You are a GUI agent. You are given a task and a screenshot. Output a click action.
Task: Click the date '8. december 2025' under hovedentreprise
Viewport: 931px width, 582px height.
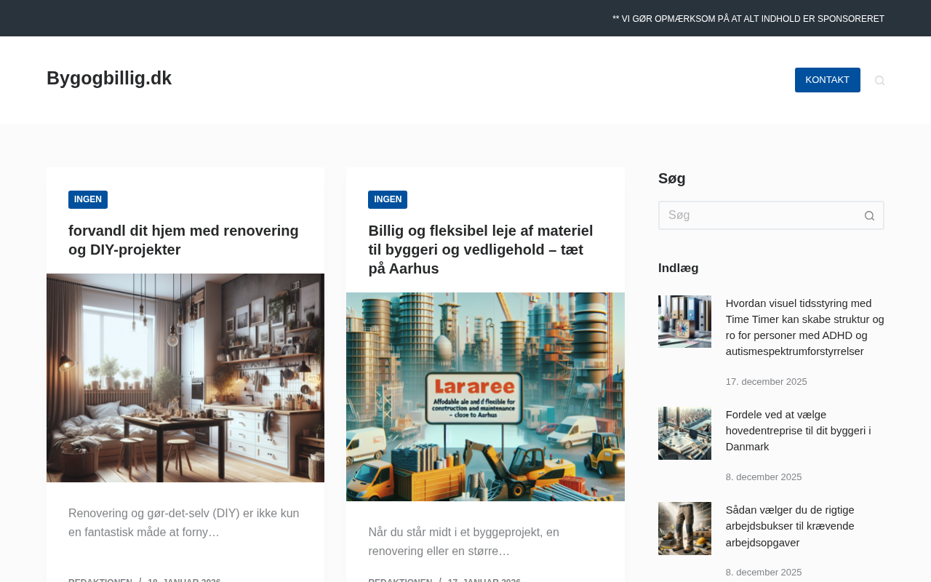[764, 477]
